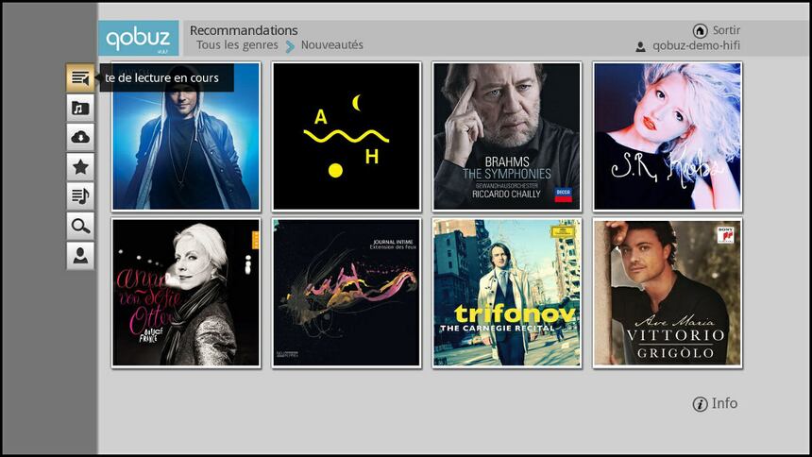
Task: Click the Sortir exit label
Action: coord(727,30)
